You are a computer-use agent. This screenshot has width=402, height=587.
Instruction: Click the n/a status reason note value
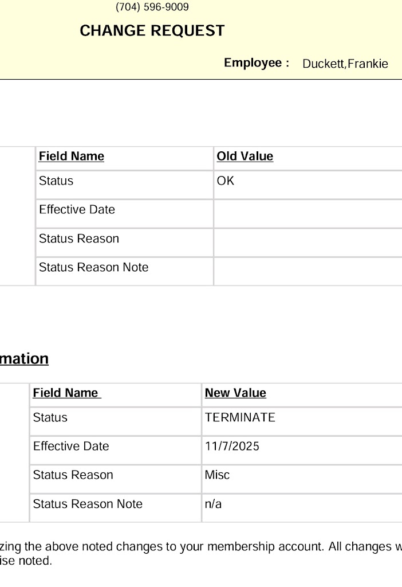coord(213,504)
